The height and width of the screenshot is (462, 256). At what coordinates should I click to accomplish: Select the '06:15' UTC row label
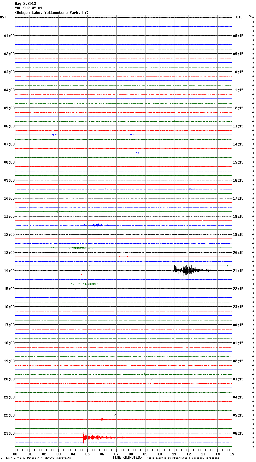238,433
